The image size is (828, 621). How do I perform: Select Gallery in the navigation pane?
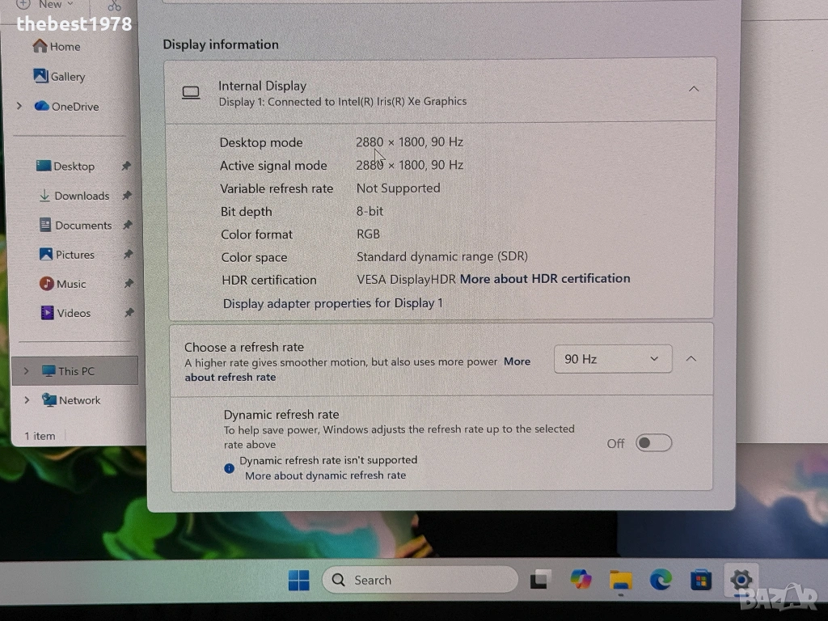click(x=67, y=76)
